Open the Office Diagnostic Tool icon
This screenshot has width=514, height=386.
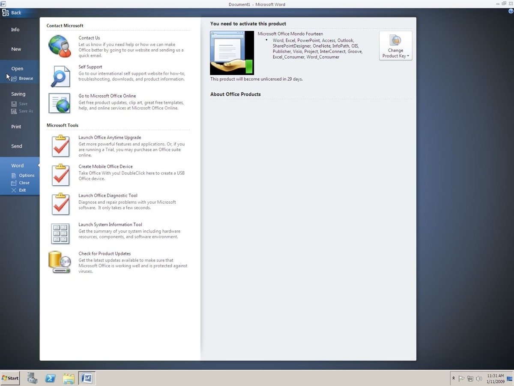(60, 204)
